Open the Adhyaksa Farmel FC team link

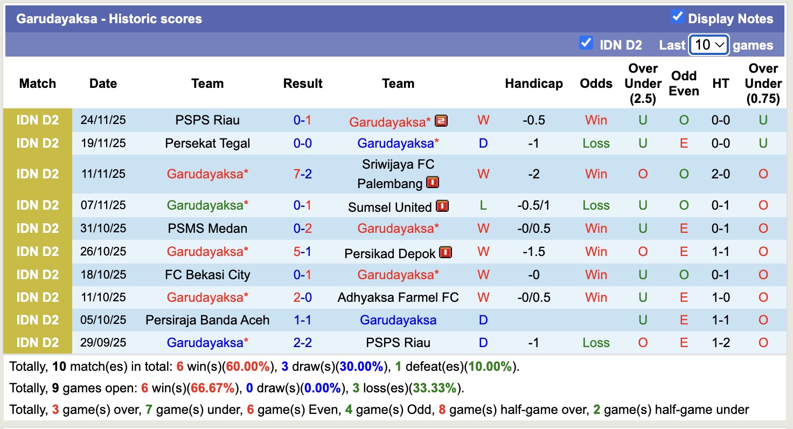[398, 297]
